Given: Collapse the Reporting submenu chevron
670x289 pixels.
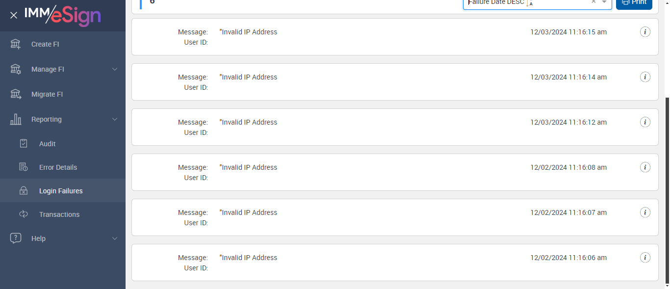Looking at the screenshot, I should [115, 119].
